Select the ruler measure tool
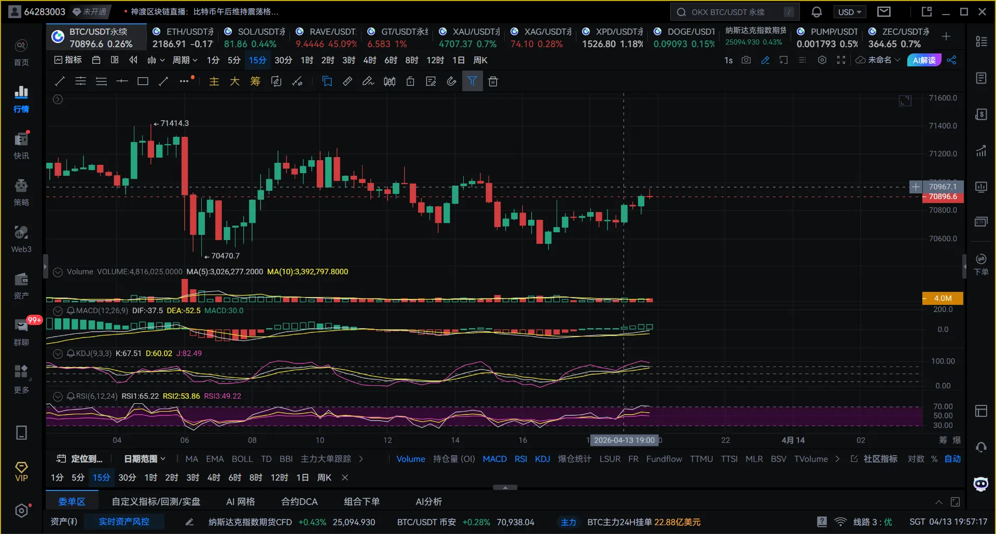This screenshot has height=534, width=996. pos(348,81)
